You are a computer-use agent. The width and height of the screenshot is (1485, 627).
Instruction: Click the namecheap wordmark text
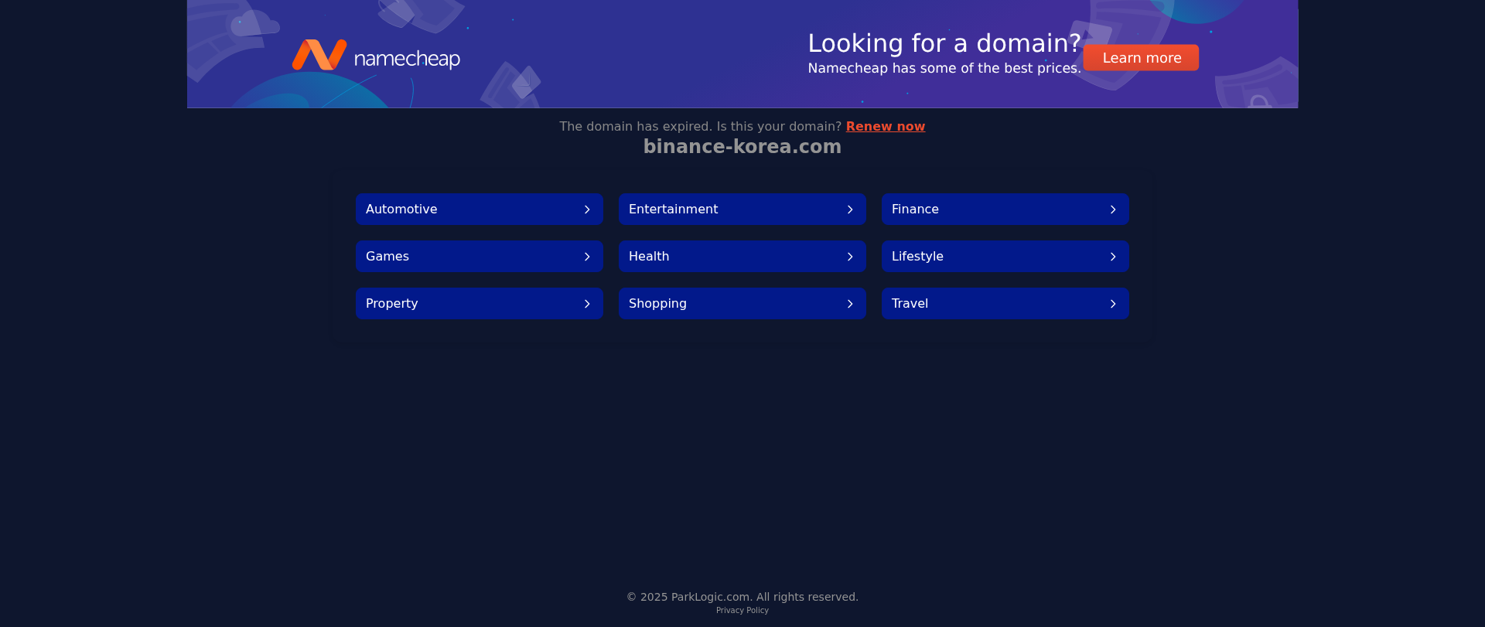tap(407, 59)
